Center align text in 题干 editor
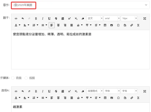The width and height of the screenshot is (151, 112). click(58, 25)
